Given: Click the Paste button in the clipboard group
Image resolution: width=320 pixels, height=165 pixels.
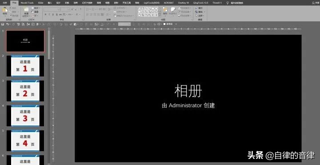Looking at the screenshot, I should 5,12.
